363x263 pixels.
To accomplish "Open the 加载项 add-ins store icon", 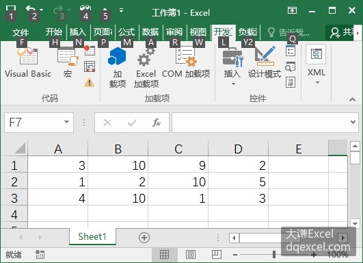I will point(118,67).
